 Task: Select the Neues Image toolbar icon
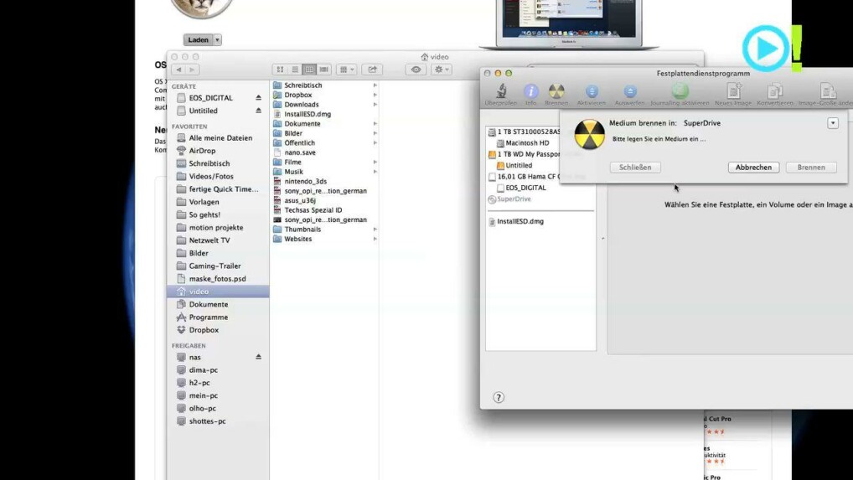coord(733,91)
